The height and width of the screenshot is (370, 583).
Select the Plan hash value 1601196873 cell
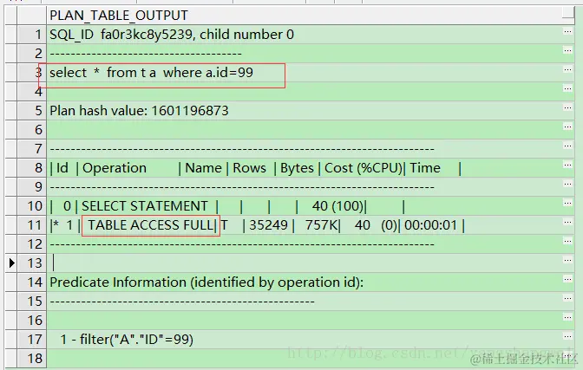pos(305,111)
